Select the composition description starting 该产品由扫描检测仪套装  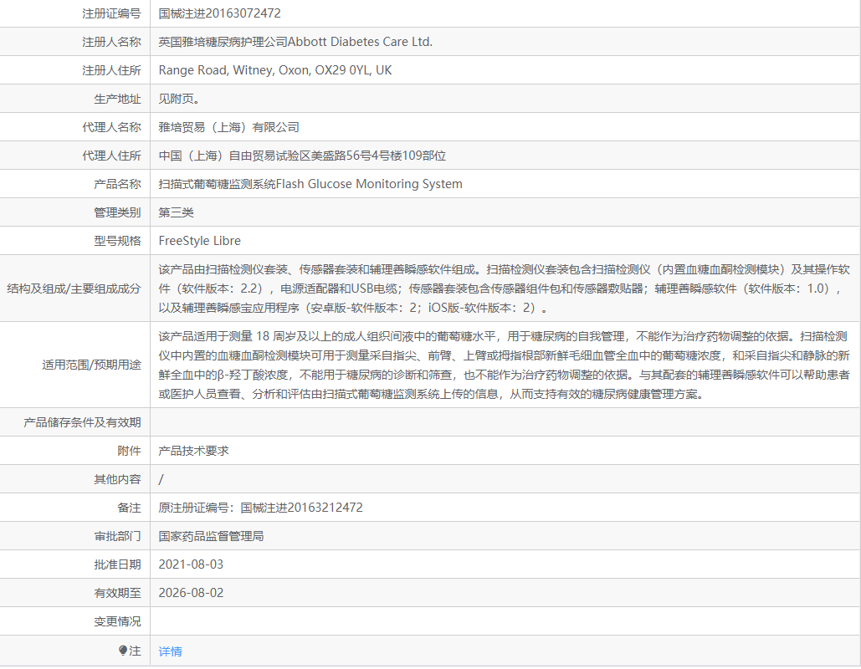pyautogui.click(x=504, y=289)
